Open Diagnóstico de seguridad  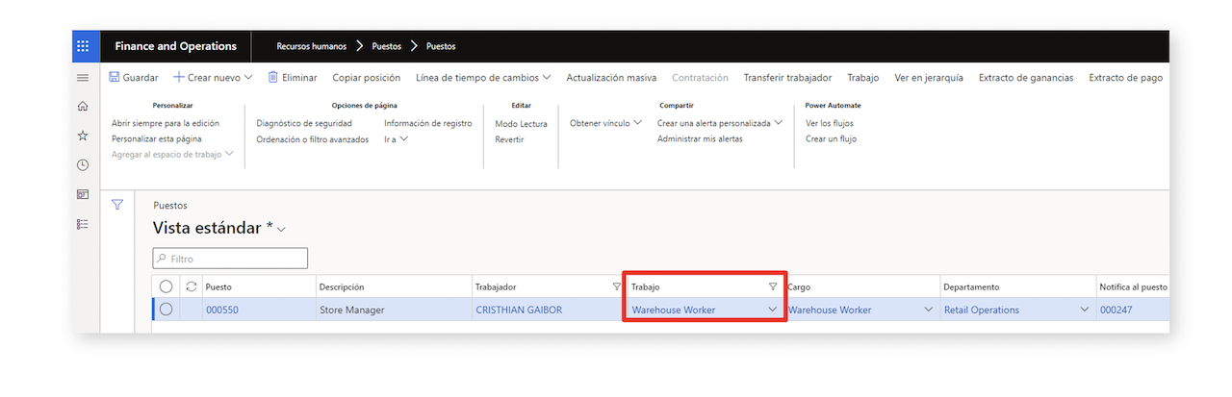pos(304,123)
